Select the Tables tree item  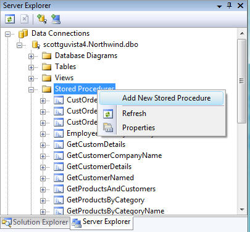tap(65, 67)
